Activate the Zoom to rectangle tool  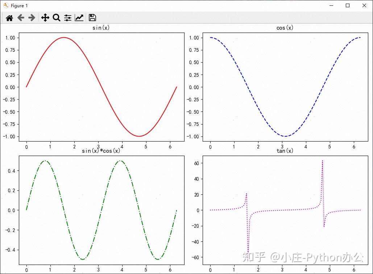(57, 18)
